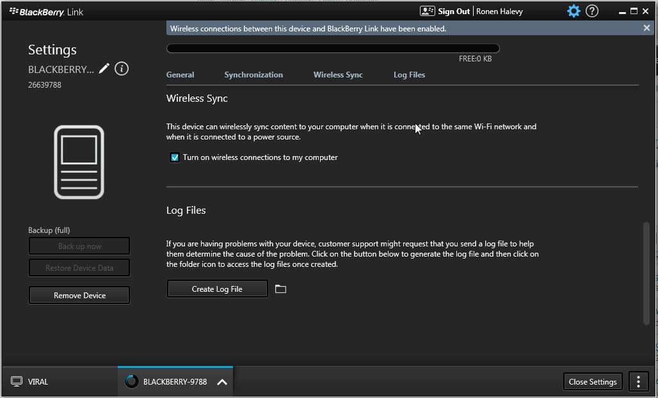Open the settings gear icon

574,11
